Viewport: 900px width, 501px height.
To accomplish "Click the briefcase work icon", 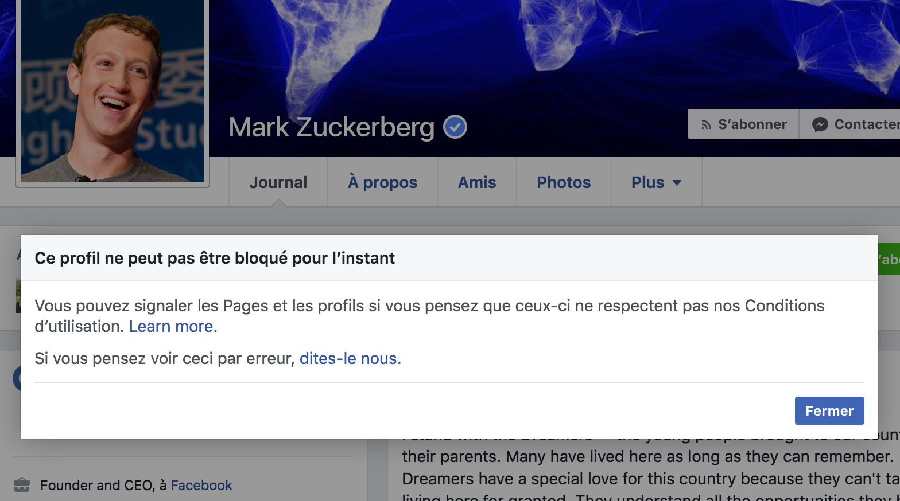I will point(22,485).
